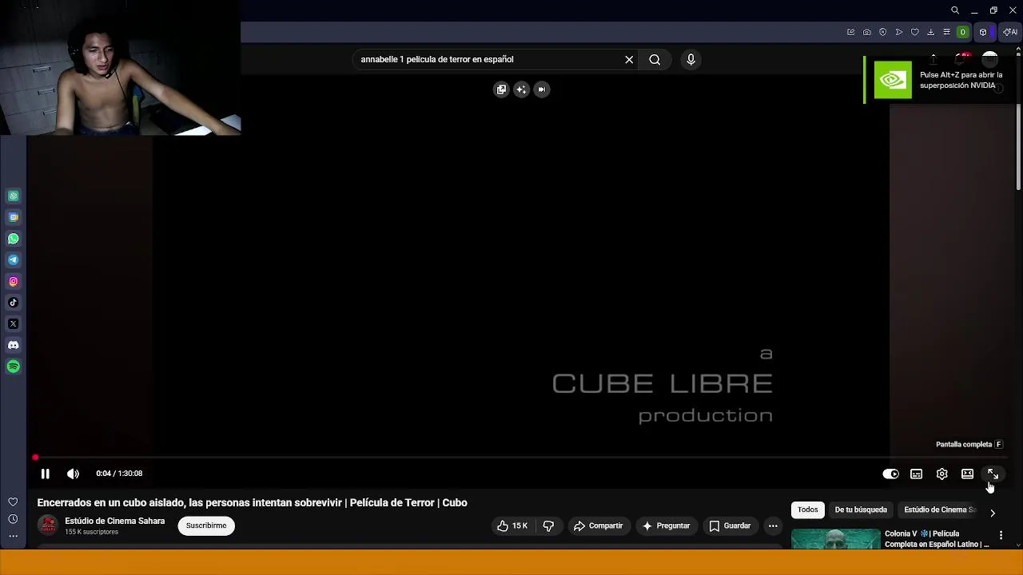Click the browser edit note icon in toolbar
1023x575 pixels.
click(x=851, y=32)
